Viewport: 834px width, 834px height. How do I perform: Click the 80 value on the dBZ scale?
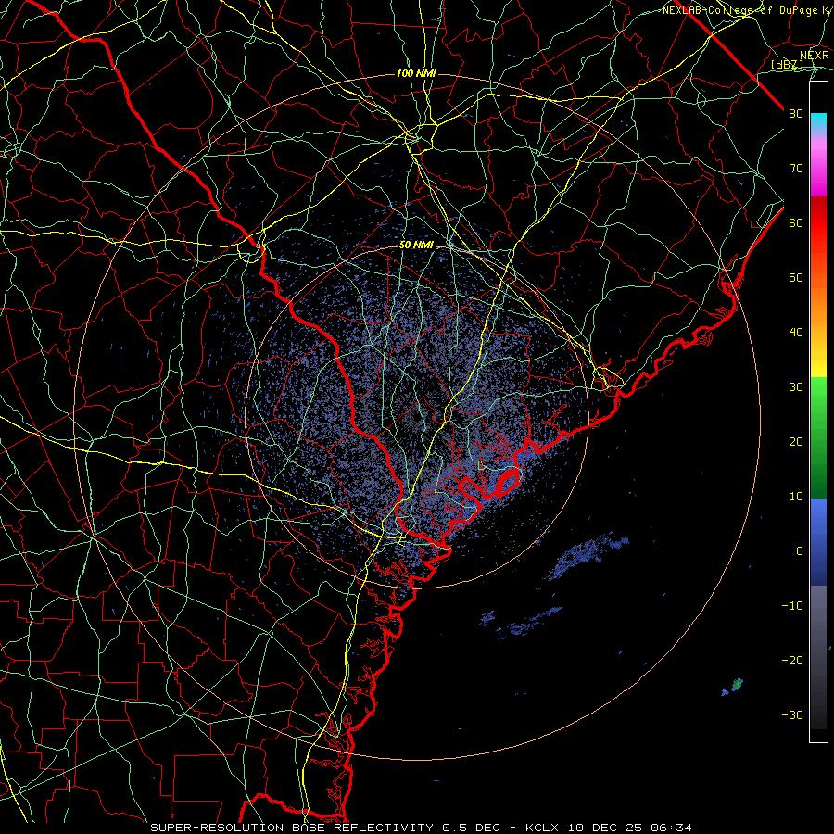pos(796,113)
